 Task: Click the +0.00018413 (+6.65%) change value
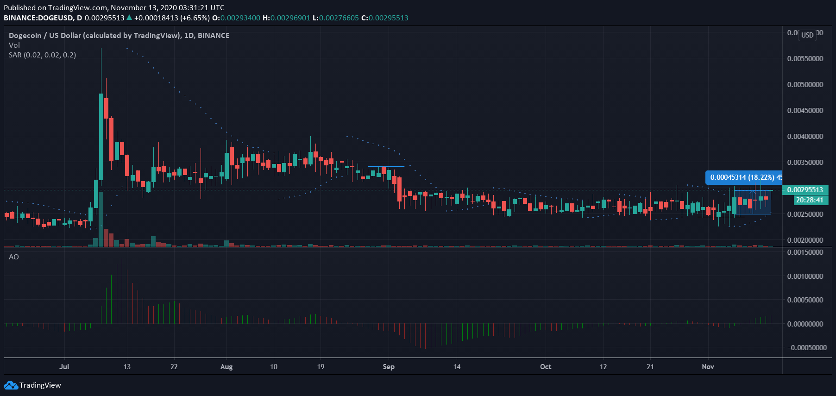172,18
